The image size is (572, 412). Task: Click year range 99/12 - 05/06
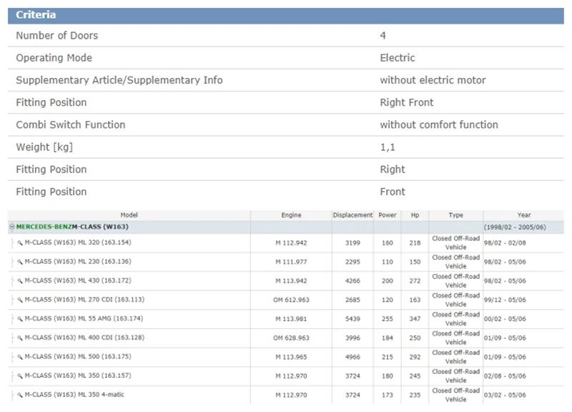click(x=505, y=300)
